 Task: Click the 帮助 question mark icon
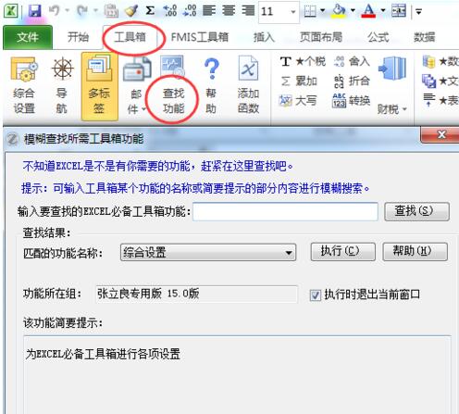point(211,69)
